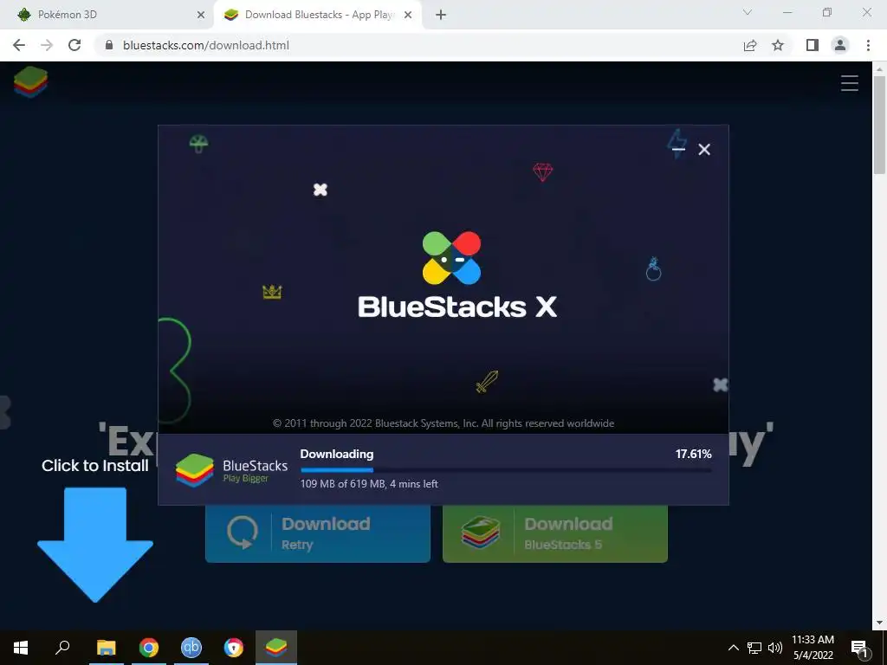Open the Chrome three-dot menu
The image size is (887, 665).
[x=868, y=45]
